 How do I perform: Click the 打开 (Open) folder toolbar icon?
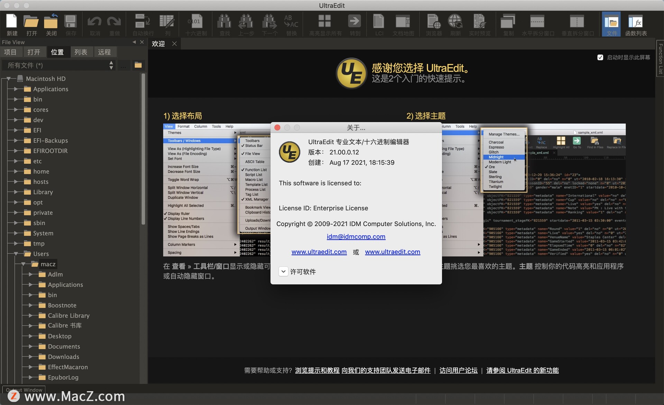pos(31,24)
